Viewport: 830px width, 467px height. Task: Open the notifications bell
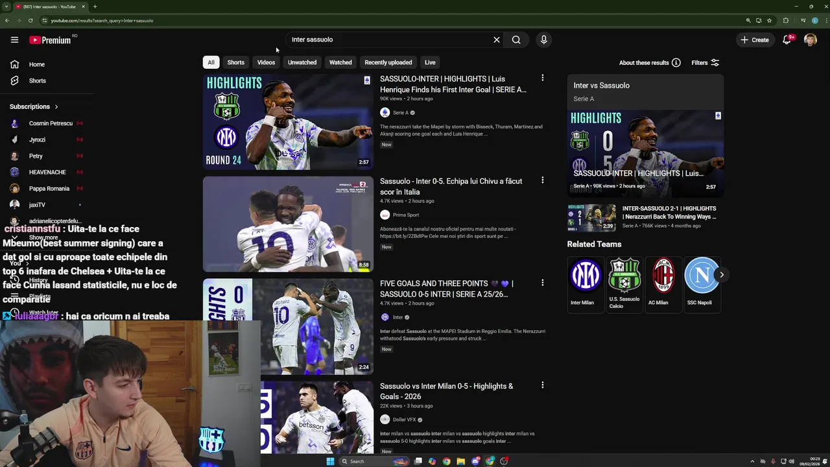(x=787, y=40)
